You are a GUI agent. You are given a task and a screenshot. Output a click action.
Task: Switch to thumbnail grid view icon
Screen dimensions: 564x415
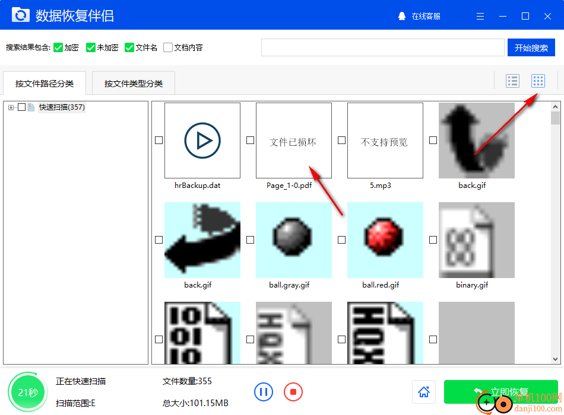click(538, 81)
